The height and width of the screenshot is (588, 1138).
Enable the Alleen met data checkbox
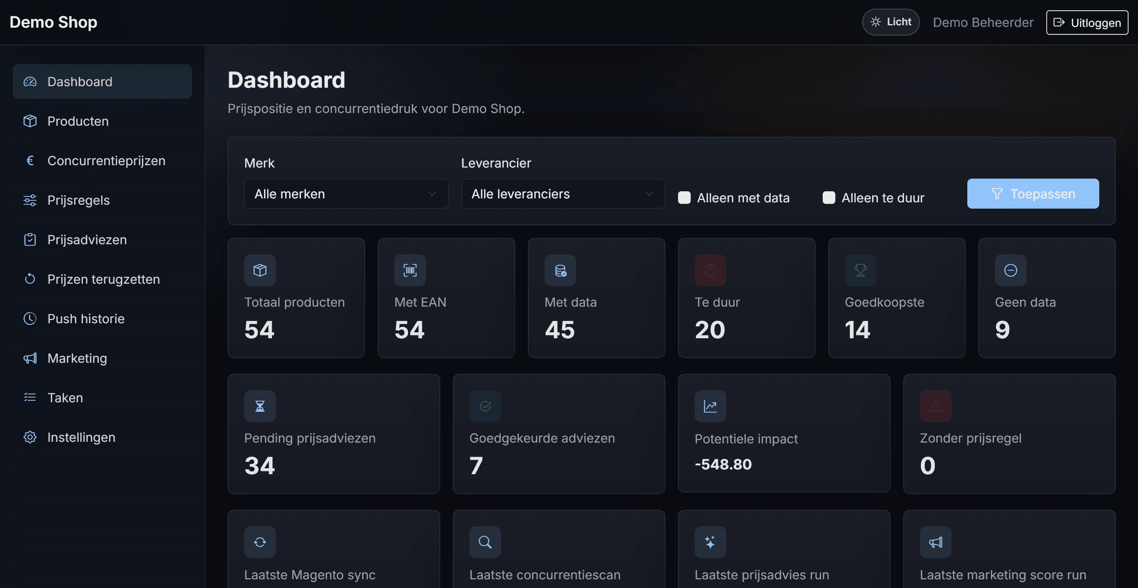[684, 198]
